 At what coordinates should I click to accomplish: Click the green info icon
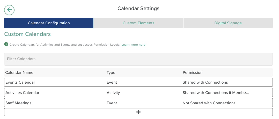[x=6, y=44]
